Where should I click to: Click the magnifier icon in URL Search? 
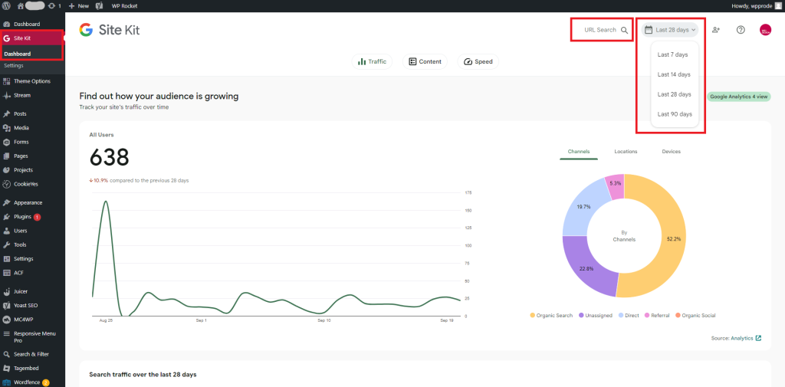624,30
